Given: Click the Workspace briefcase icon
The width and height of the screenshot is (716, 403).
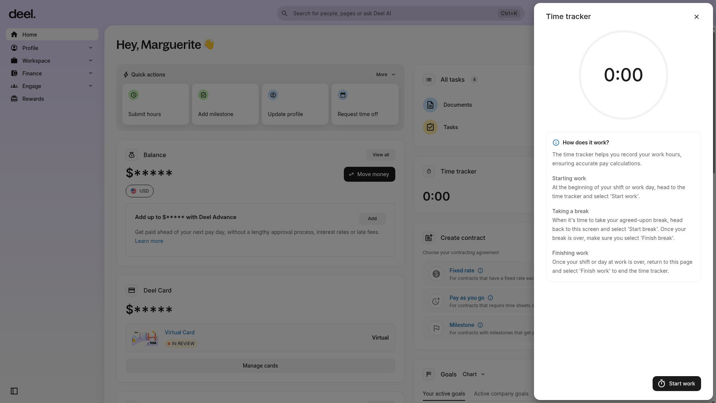Looking at the screenshot, I should (x=14, y=60).
